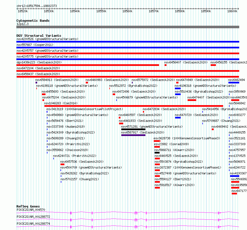This screenshot has width=247, height=230.
Task: Open nsv5414956 ByrskaBishop variant label
Action: (225, 109)
